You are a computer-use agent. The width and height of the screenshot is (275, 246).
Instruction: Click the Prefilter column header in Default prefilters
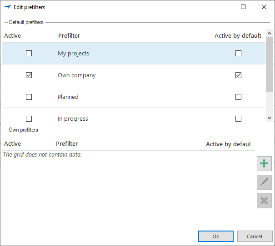point(69,36)
